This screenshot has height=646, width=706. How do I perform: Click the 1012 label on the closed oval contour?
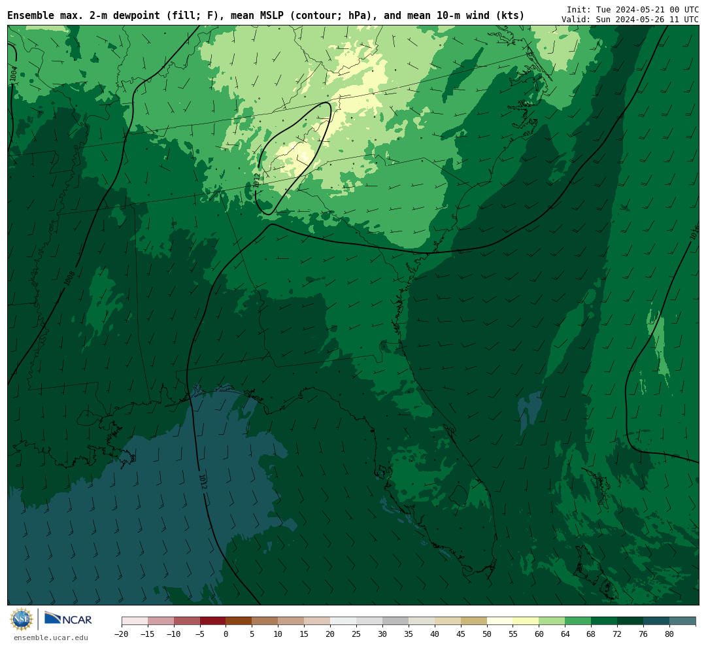pos(257,180)
